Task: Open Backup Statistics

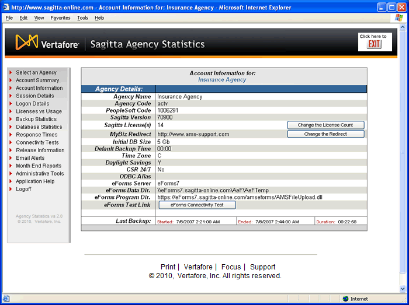Action: pos(36,119)
